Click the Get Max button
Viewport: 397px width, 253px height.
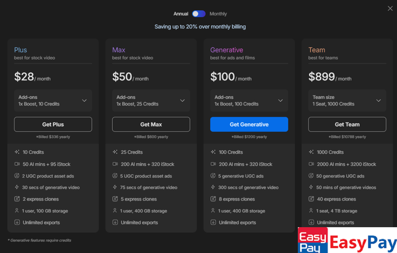[x=151, y=124]
